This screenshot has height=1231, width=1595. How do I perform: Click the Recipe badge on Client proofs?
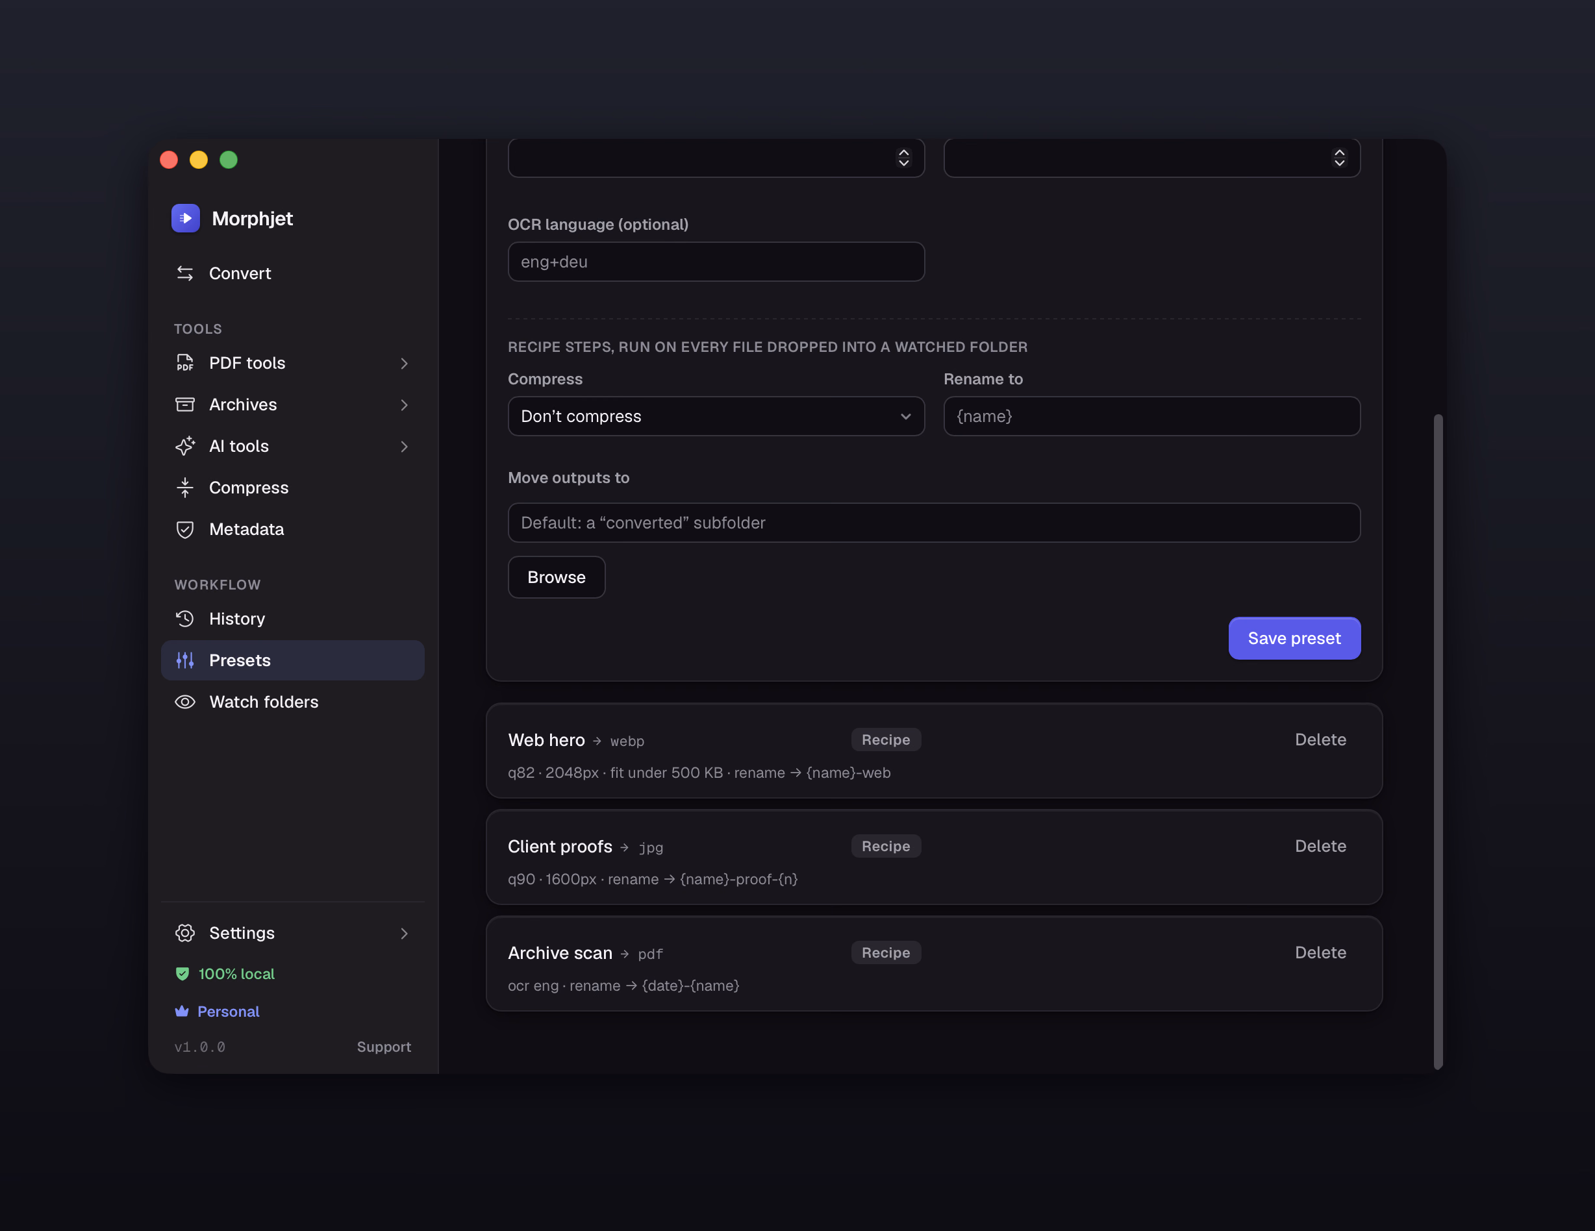point(886,846)
